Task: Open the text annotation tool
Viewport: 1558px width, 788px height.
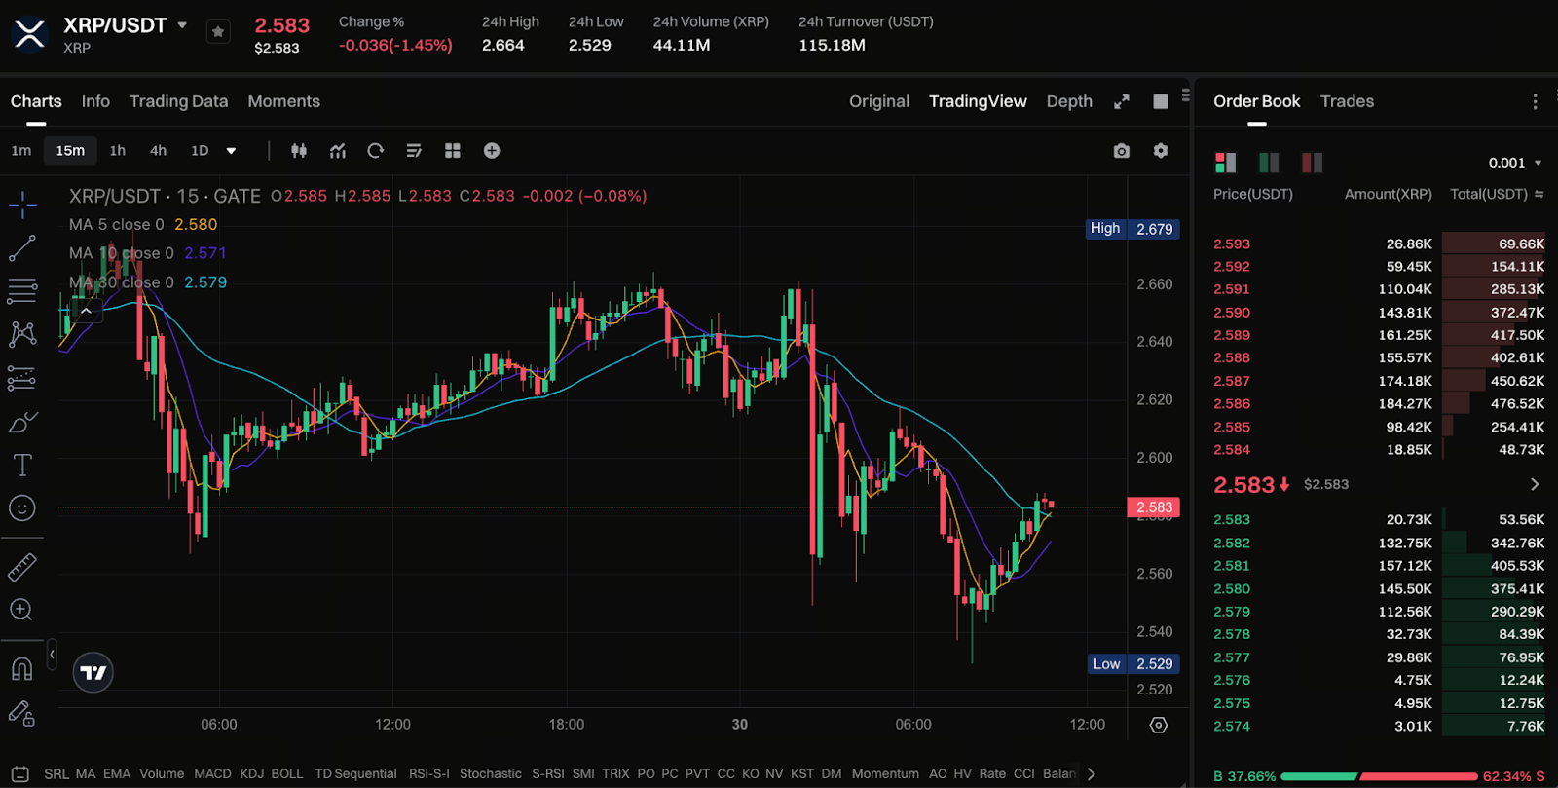Action: [22, 466]
